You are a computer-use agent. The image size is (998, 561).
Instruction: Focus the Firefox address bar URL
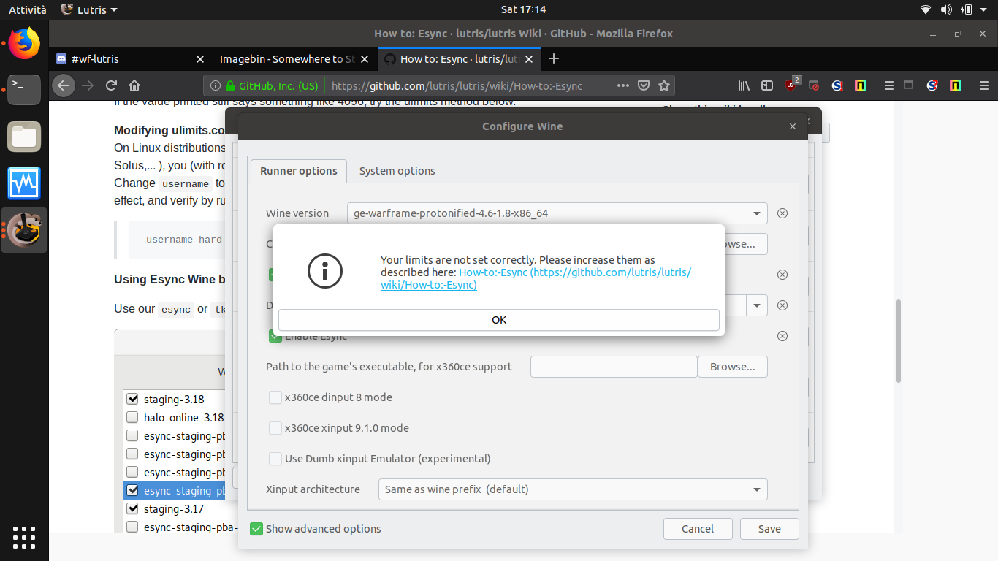457,85
